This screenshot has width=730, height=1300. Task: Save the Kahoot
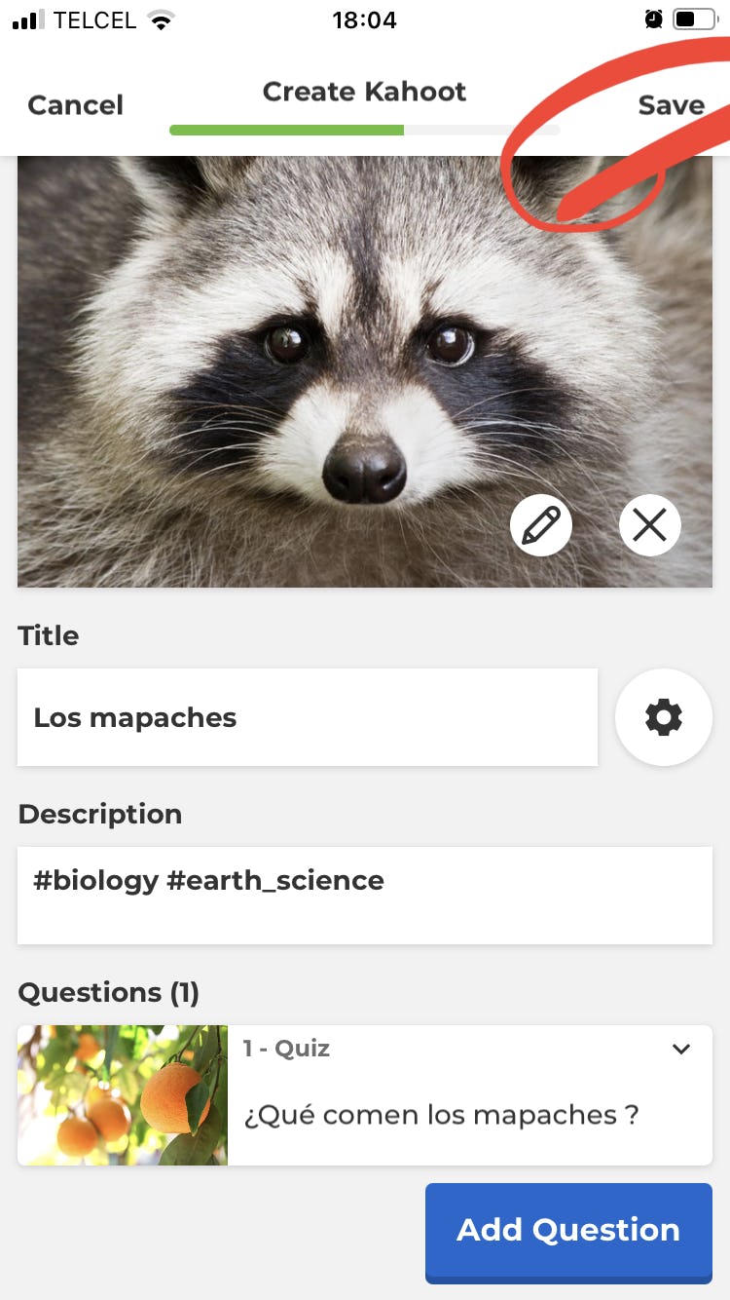671,105
